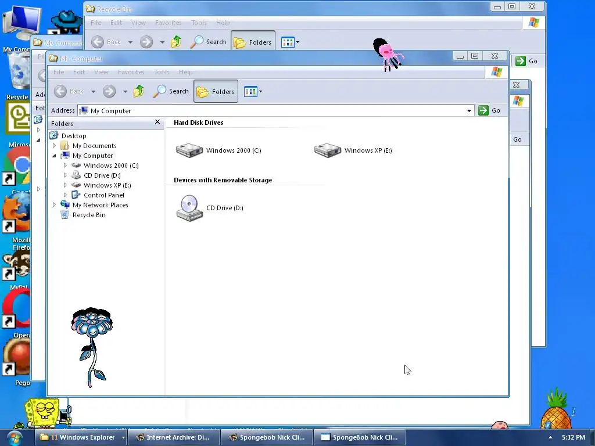Open Forward history dropdown in front window

(x=125, y=91)
